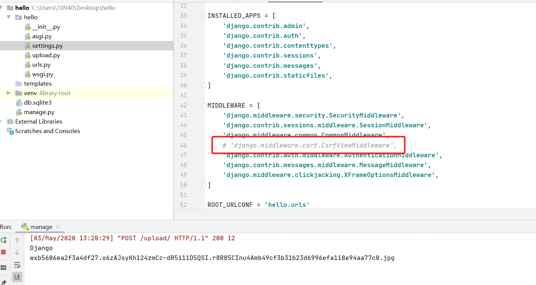Image resolution: width=536 pixels, height=285 pixels.
Task: Select db.sqlite3 in project tree
Action: tap(87, 103)
